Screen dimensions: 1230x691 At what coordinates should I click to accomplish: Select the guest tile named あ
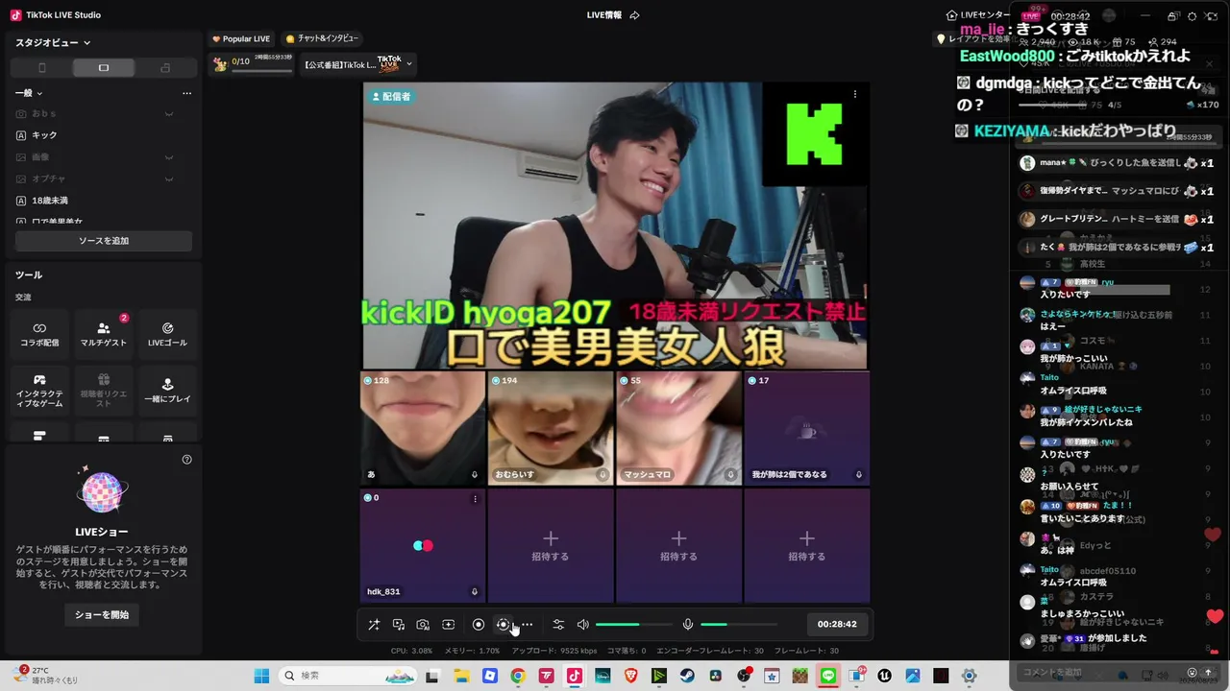point(423,428)
